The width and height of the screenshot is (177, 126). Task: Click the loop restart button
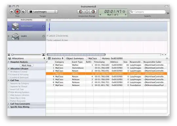tap(23, 11)
